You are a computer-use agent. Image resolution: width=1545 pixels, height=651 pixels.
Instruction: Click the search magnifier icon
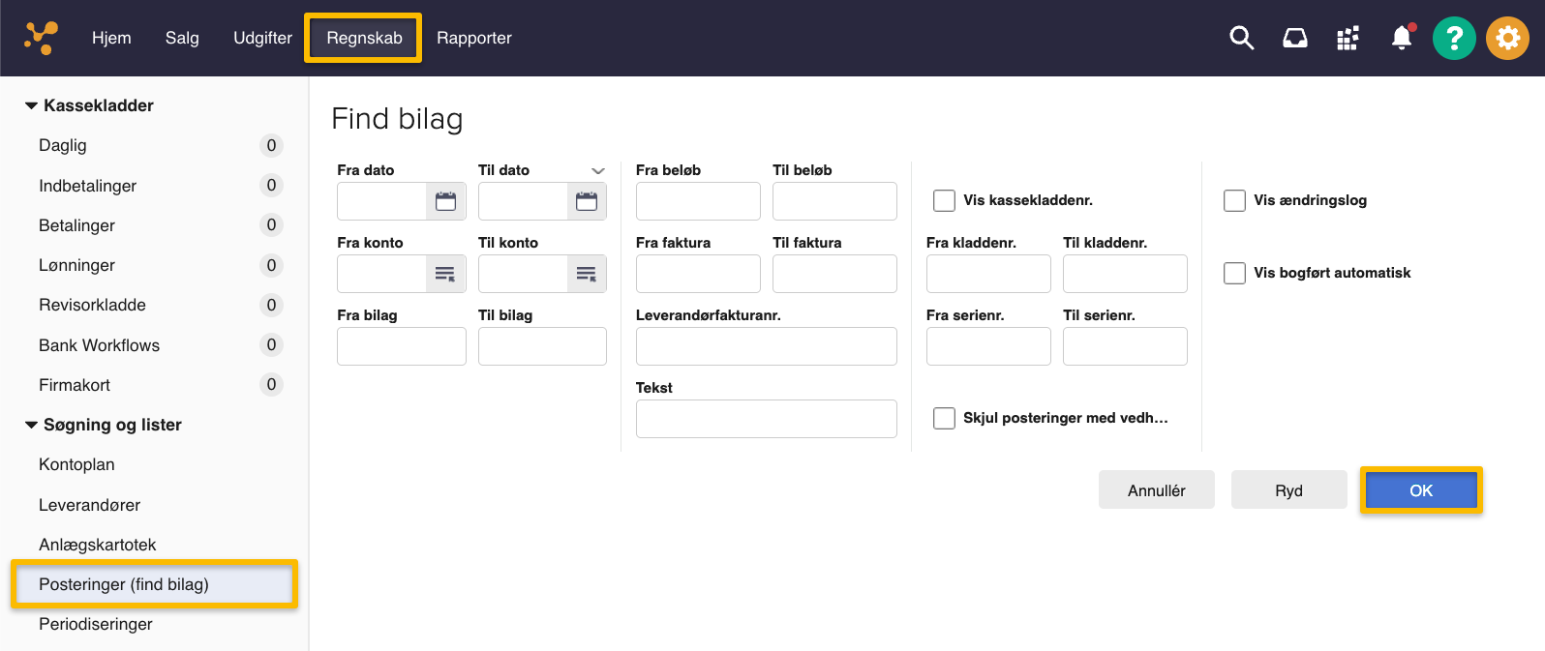(1241, 38)
